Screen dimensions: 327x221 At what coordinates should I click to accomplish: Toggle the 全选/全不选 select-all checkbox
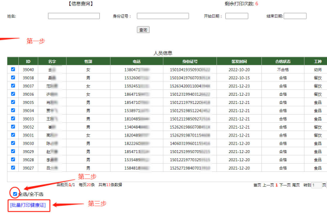coord(15,194)
